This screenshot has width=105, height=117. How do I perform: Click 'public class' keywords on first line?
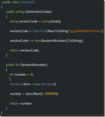[x=11, y=2]
